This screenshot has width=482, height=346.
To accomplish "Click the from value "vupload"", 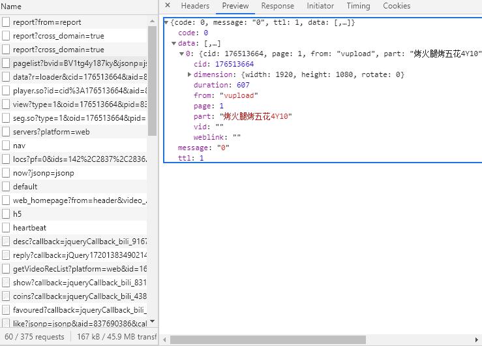I will [239, 95].
